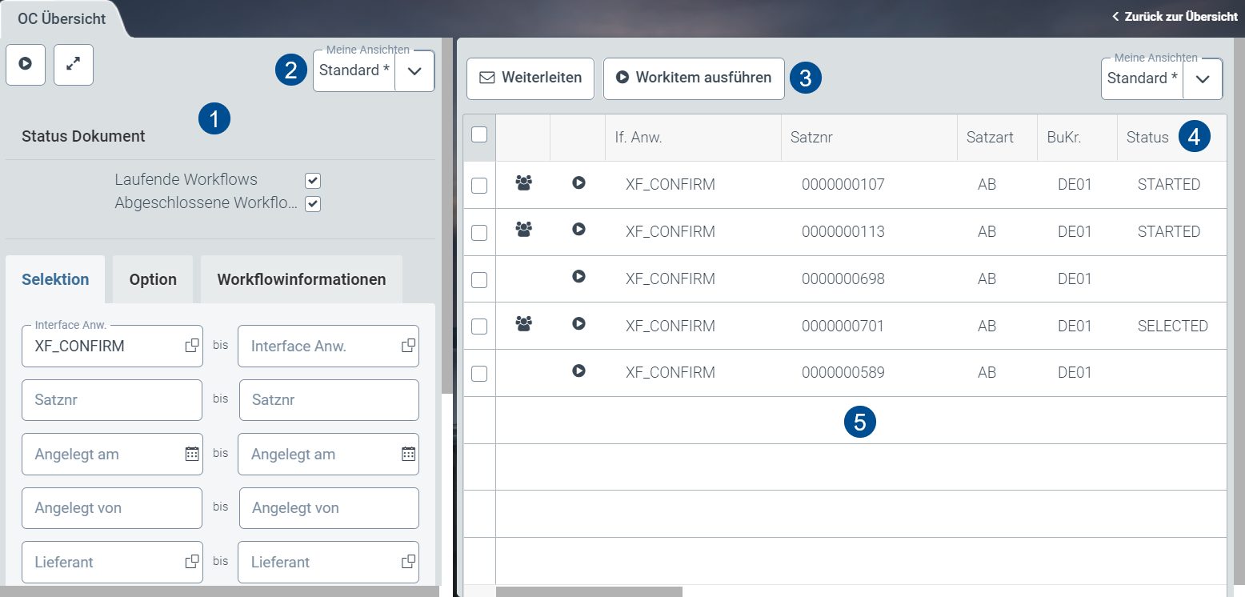Click into the first Lieferant input field
The width and height of the screenshot is (1245, 597).
(104, 562)
